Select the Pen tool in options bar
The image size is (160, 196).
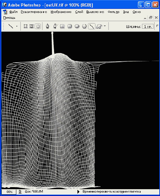pyautogui.click(x=48, y=26)
